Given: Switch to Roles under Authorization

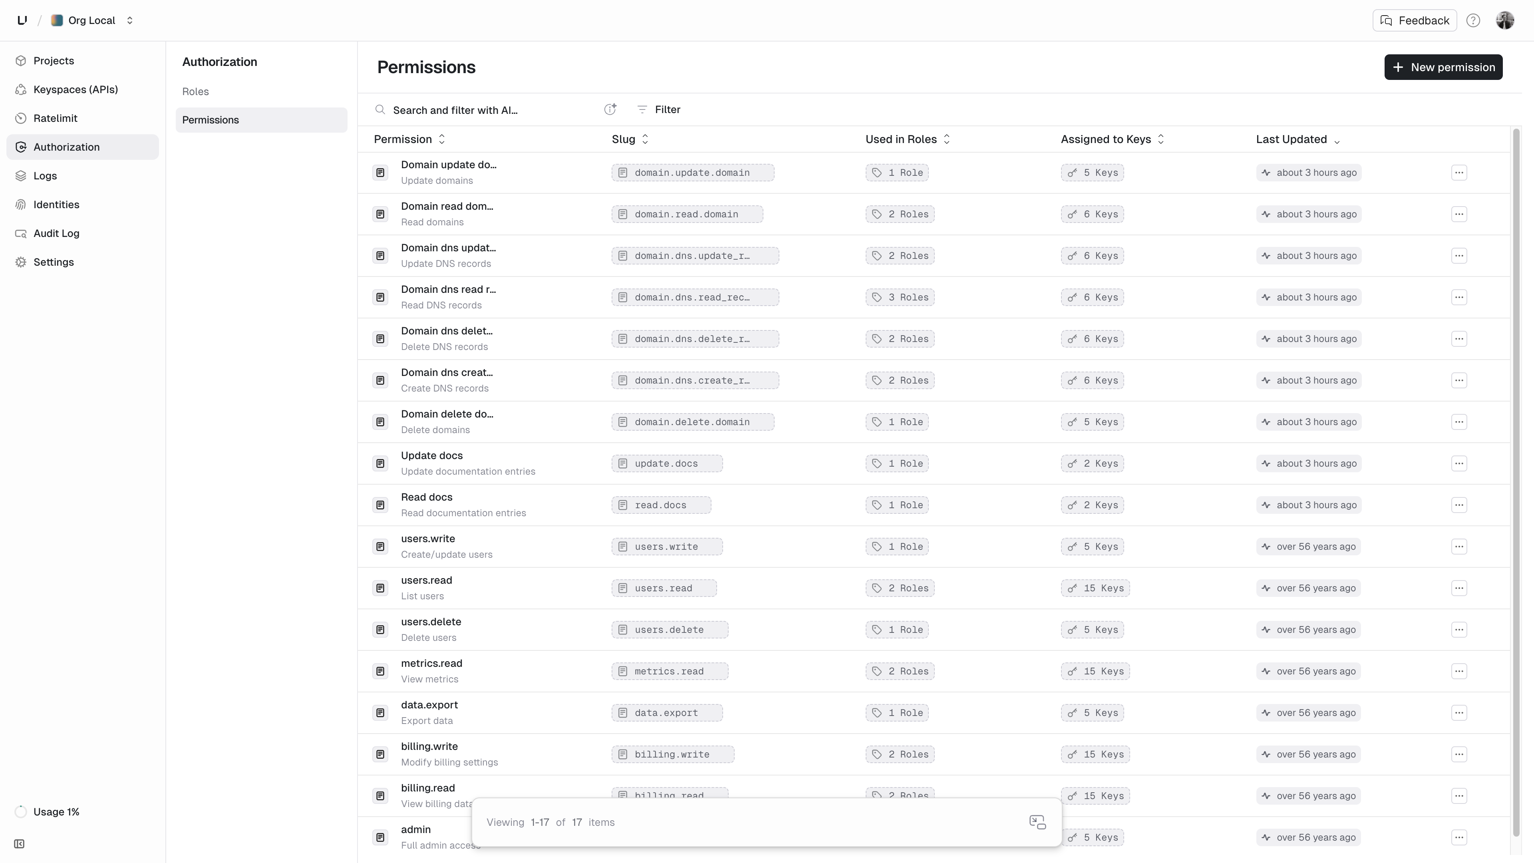Looking at the screenshot, I should coord(261,91).
